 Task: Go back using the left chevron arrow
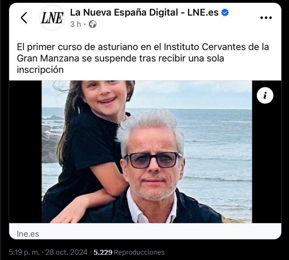click(24, 18)
